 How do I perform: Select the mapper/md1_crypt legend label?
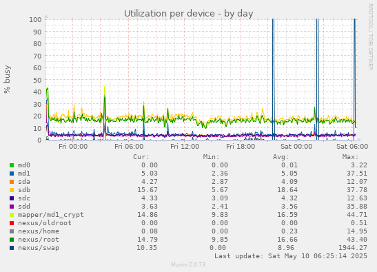[x=51, y=215]
